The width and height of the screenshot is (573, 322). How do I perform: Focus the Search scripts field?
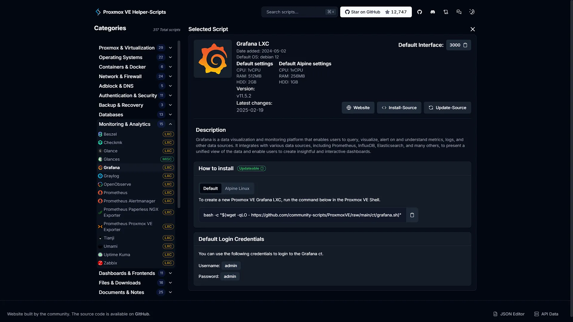point(299,12)
